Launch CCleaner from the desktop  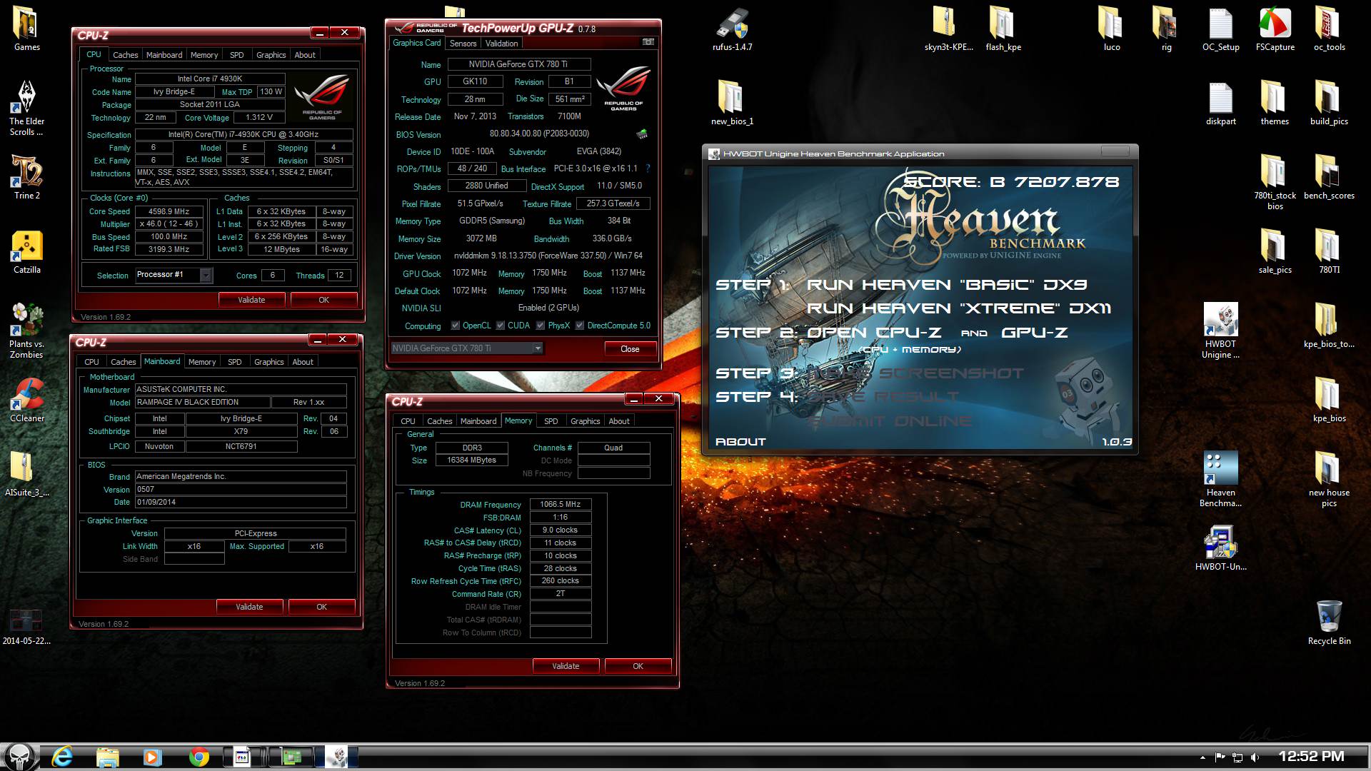coord(26,400)
